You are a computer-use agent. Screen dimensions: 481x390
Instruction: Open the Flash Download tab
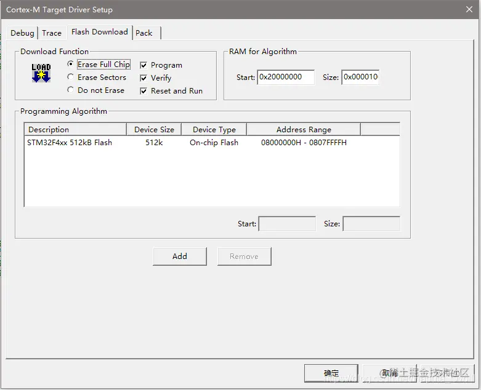(x=100, y=32)
